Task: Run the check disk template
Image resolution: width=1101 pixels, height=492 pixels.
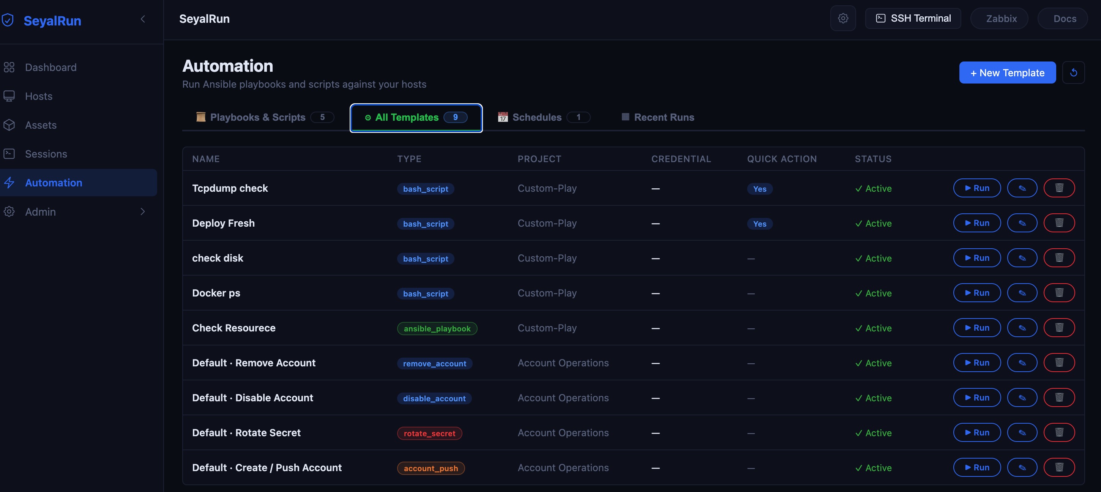Action: (977, 258)
